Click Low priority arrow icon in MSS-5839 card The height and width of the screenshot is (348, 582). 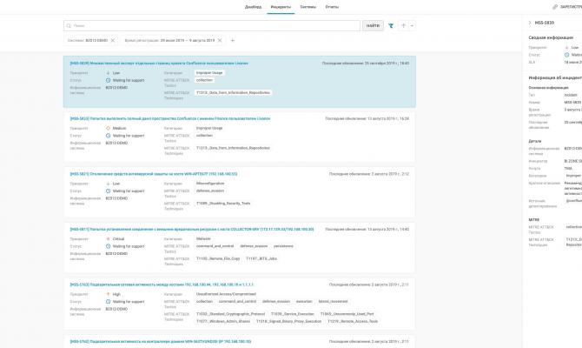[108, 73]
